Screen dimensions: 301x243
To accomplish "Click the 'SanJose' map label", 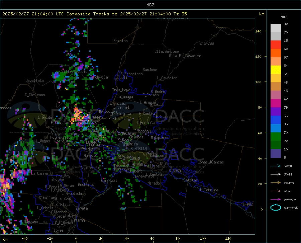I will [x=150, y=70].
